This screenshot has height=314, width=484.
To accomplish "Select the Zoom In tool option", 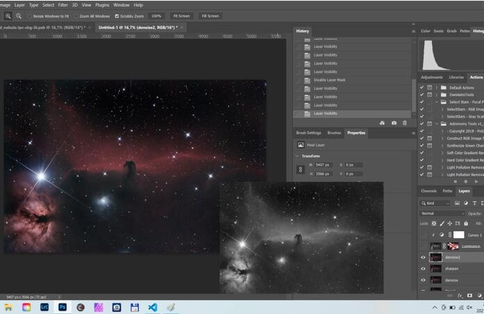I will coord(8,16).
